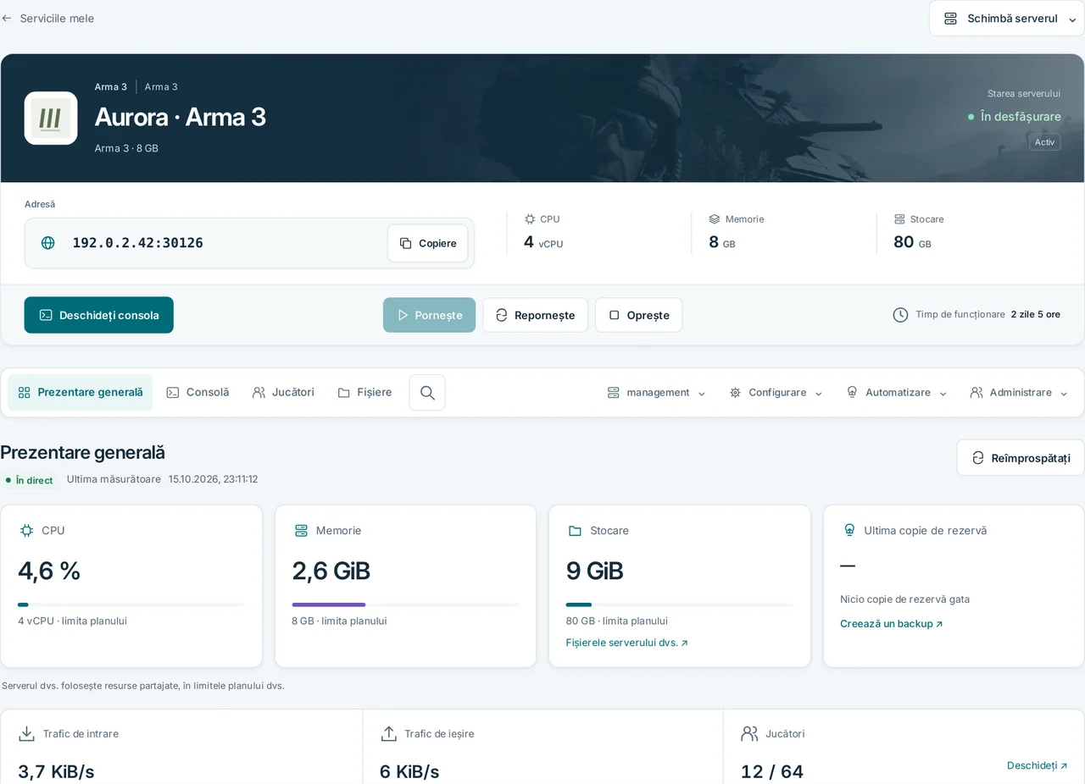The height and width of the screenshot is (784, 1085).
Task: Open the Schimbă serverul dropdown
Action: click(1007, 19)
